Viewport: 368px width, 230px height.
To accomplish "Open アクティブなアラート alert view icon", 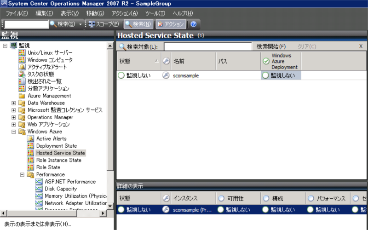I will (22, 67).
